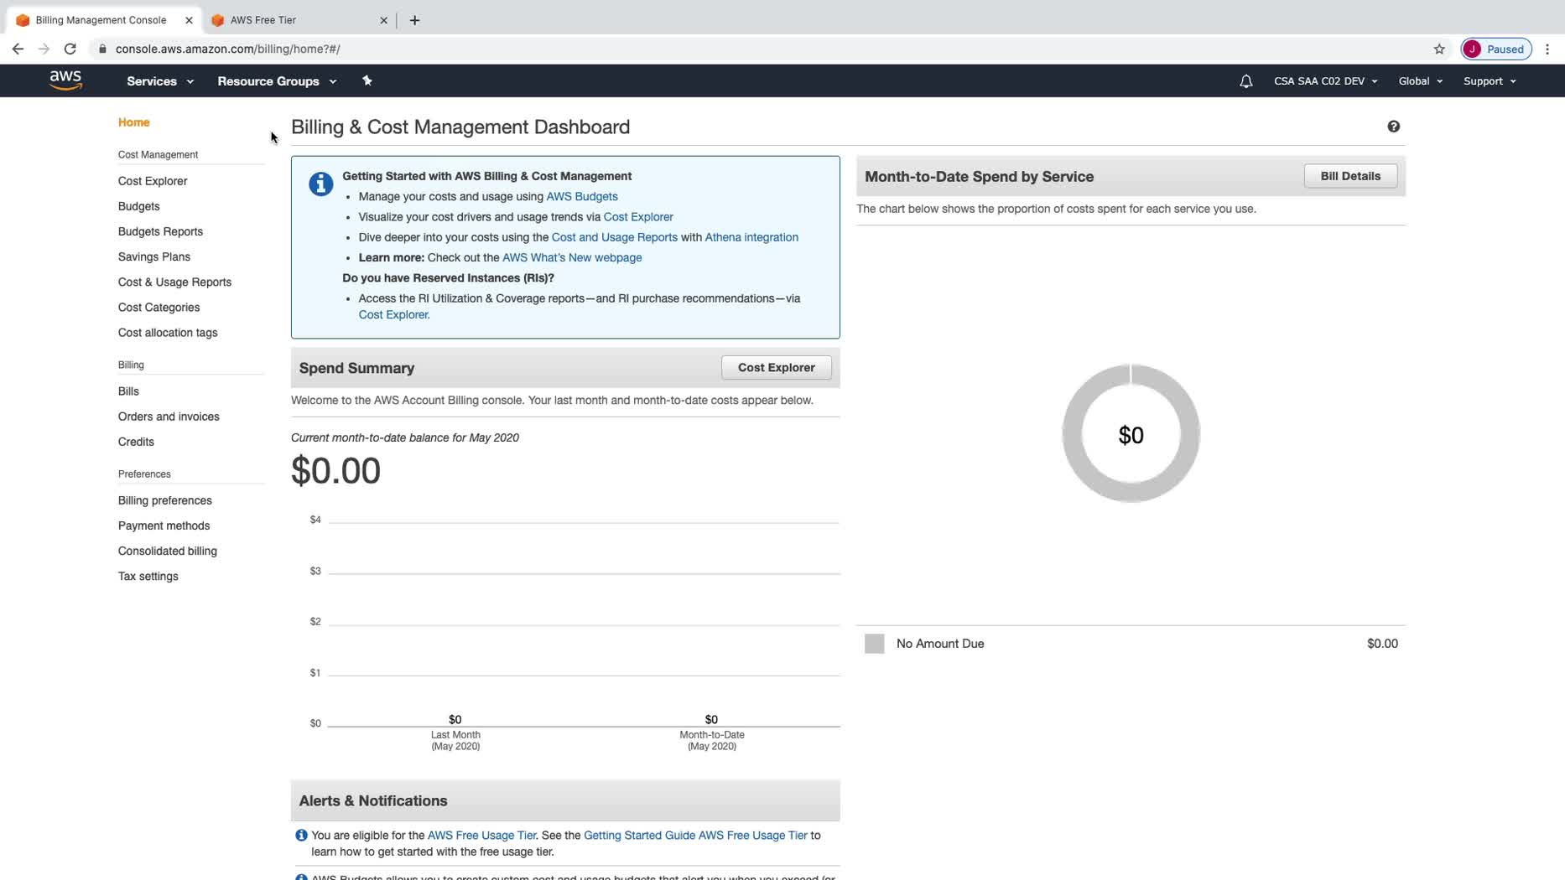
Task: Select Cost allocation tags
Action: [x=168, y=332]
